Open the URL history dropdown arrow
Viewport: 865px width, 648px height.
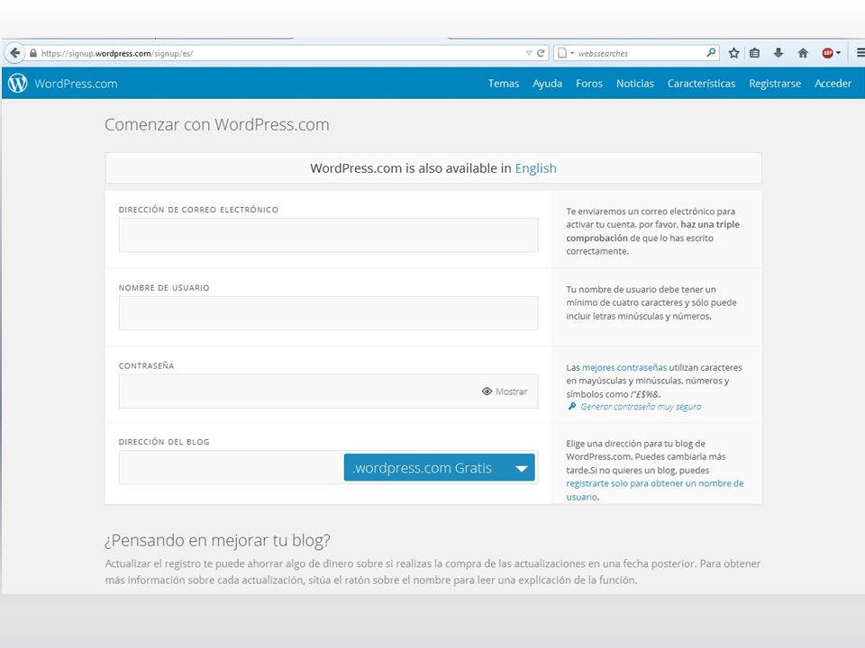[x=529, y=53]
